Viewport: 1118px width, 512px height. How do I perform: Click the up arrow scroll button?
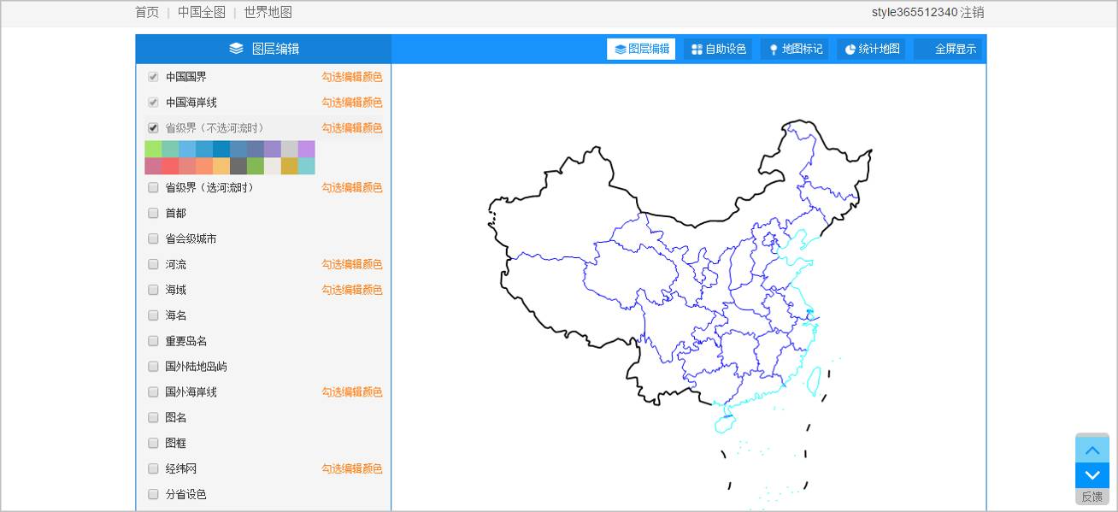(1092, 449)
